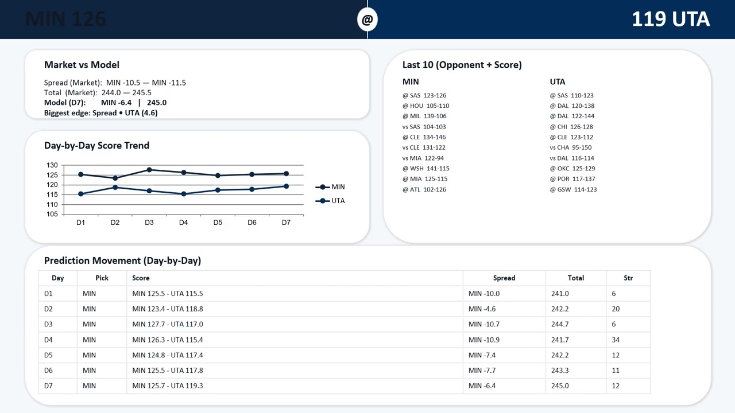Select the Spread (Market) line
The width and height of the screenshot is (735, 413).
[115, 83]
